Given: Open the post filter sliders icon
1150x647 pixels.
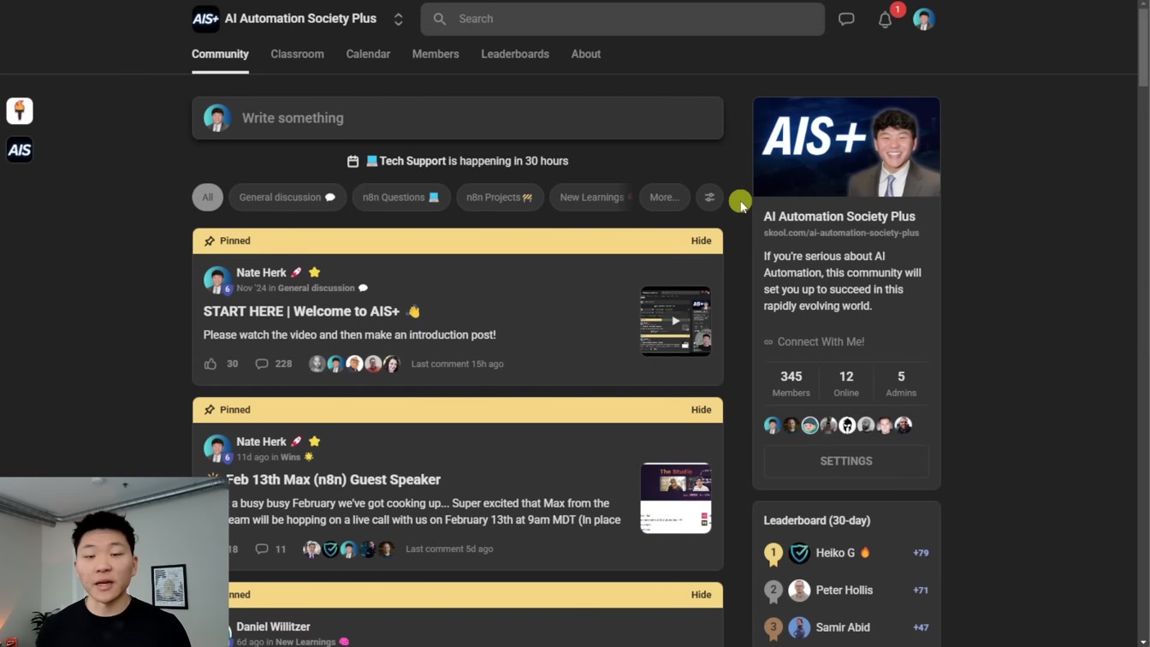Looking at the screenshot, I should 709,198.
